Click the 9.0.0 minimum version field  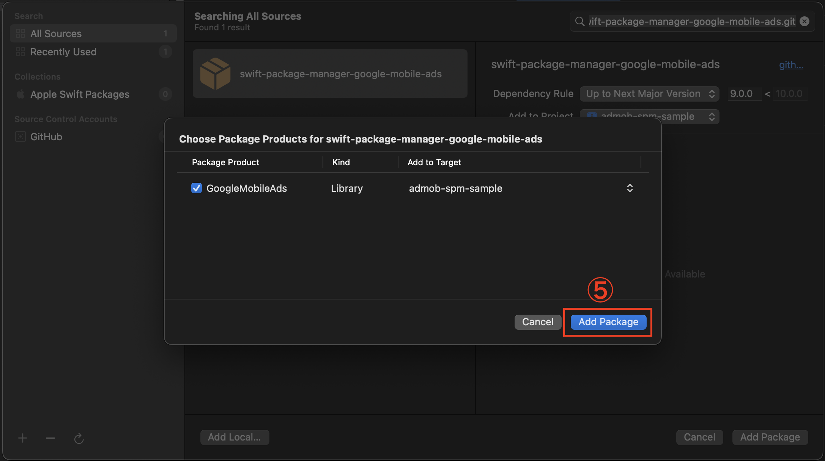[744, 94]
